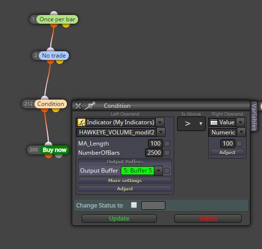Open Indicator (My Indicators) dropdown
262x249 pixels.
pos(160,122)
